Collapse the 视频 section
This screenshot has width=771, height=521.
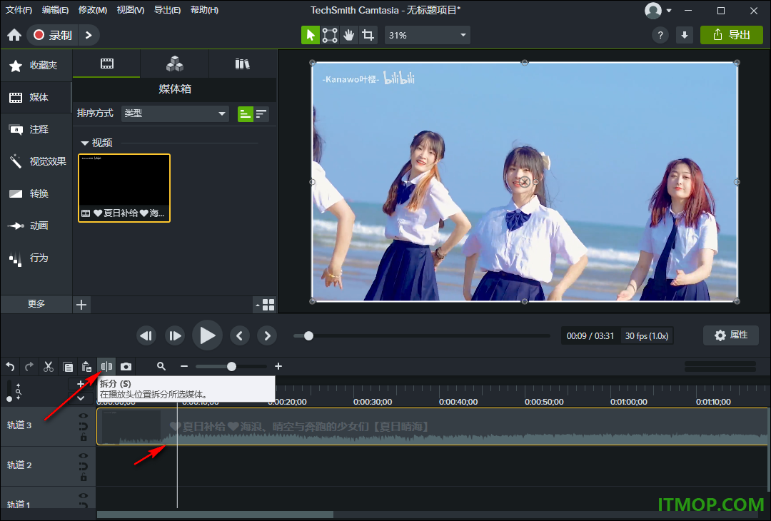(x=84, y=143)
